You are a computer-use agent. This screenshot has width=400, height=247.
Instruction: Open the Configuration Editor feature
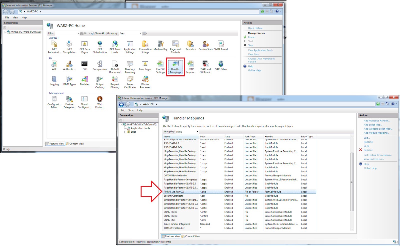(54, 102)
